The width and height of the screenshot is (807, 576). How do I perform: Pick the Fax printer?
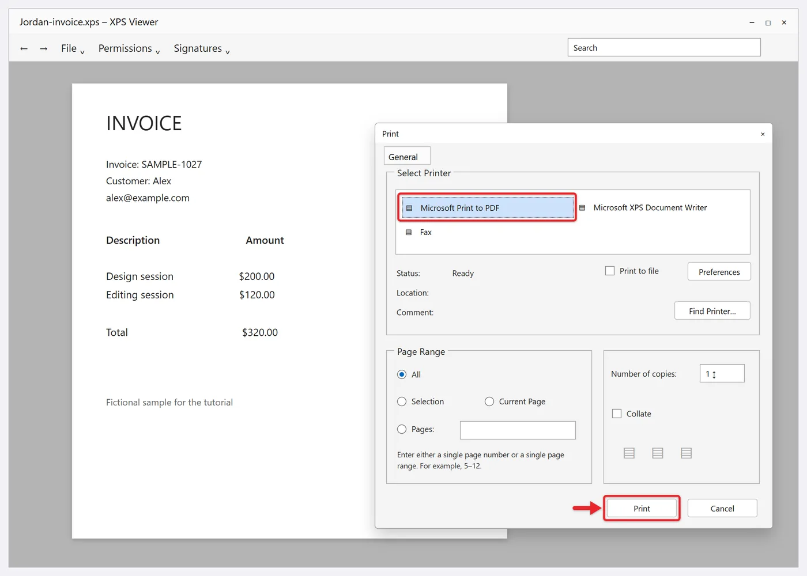[x=418, y=232]
